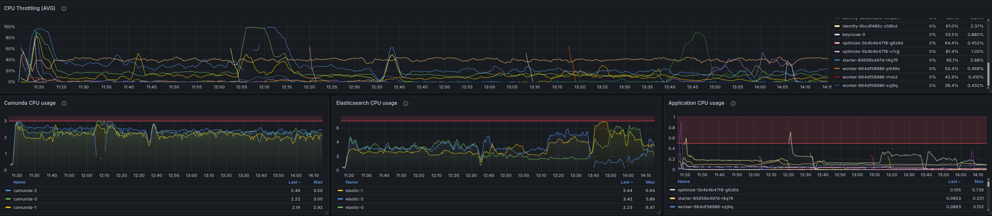
Task: Sort Camunda legend by Max column
Action: pyautogui.click(x=318, y=182)
